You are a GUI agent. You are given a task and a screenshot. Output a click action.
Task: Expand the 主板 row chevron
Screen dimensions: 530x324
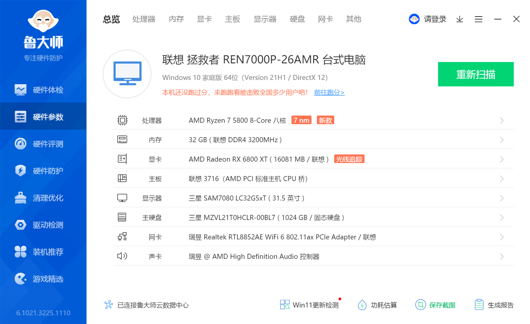coord(502,179)
